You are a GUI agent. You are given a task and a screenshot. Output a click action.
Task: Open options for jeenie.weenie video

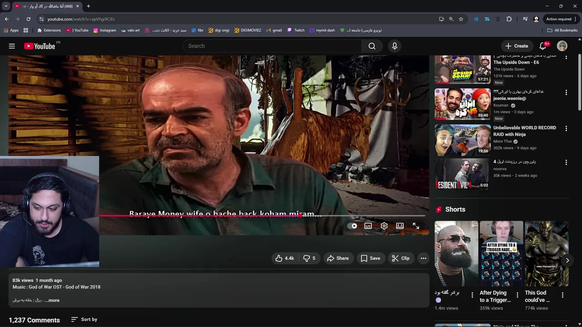click(566, 92)
